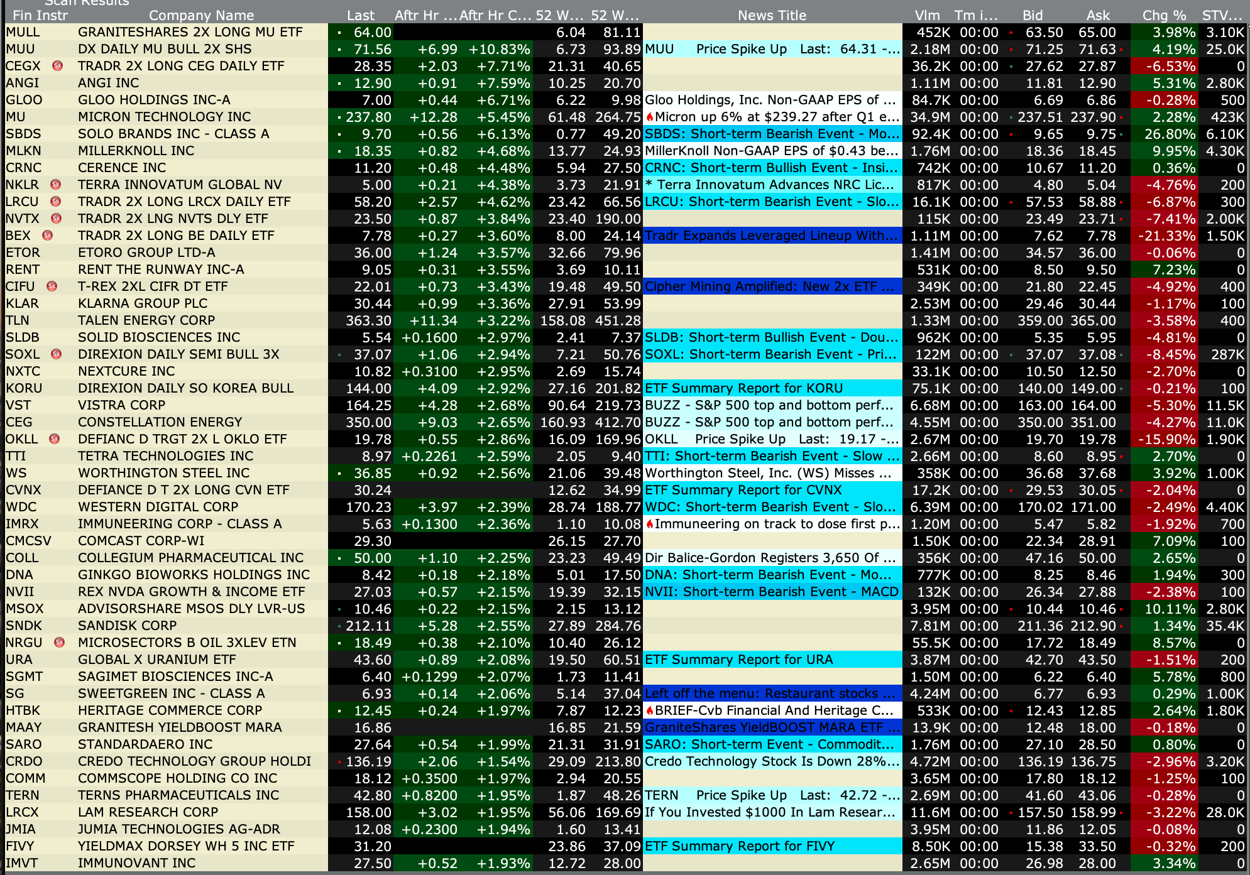Screen dimensions: 1250x875
Task: Open the Credo Technology Stock Is Down headline
Action: click(x=770, y=761)
